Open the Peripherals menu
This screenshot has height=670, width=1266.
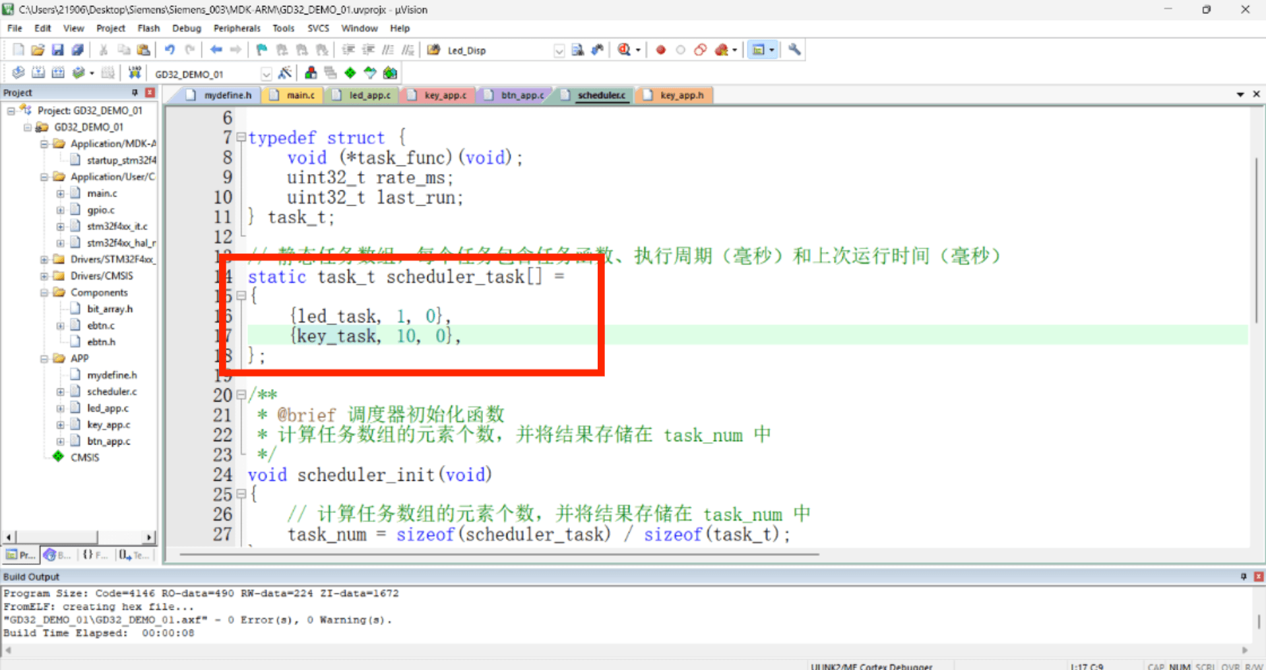click(x=237, y=28)
